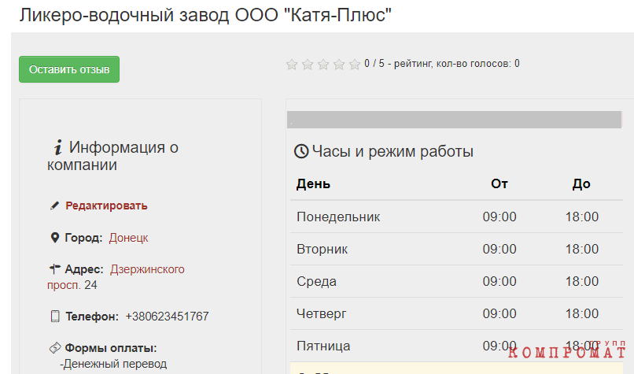
Task: Click the pencil edit icon
Action: coord(54,206)
